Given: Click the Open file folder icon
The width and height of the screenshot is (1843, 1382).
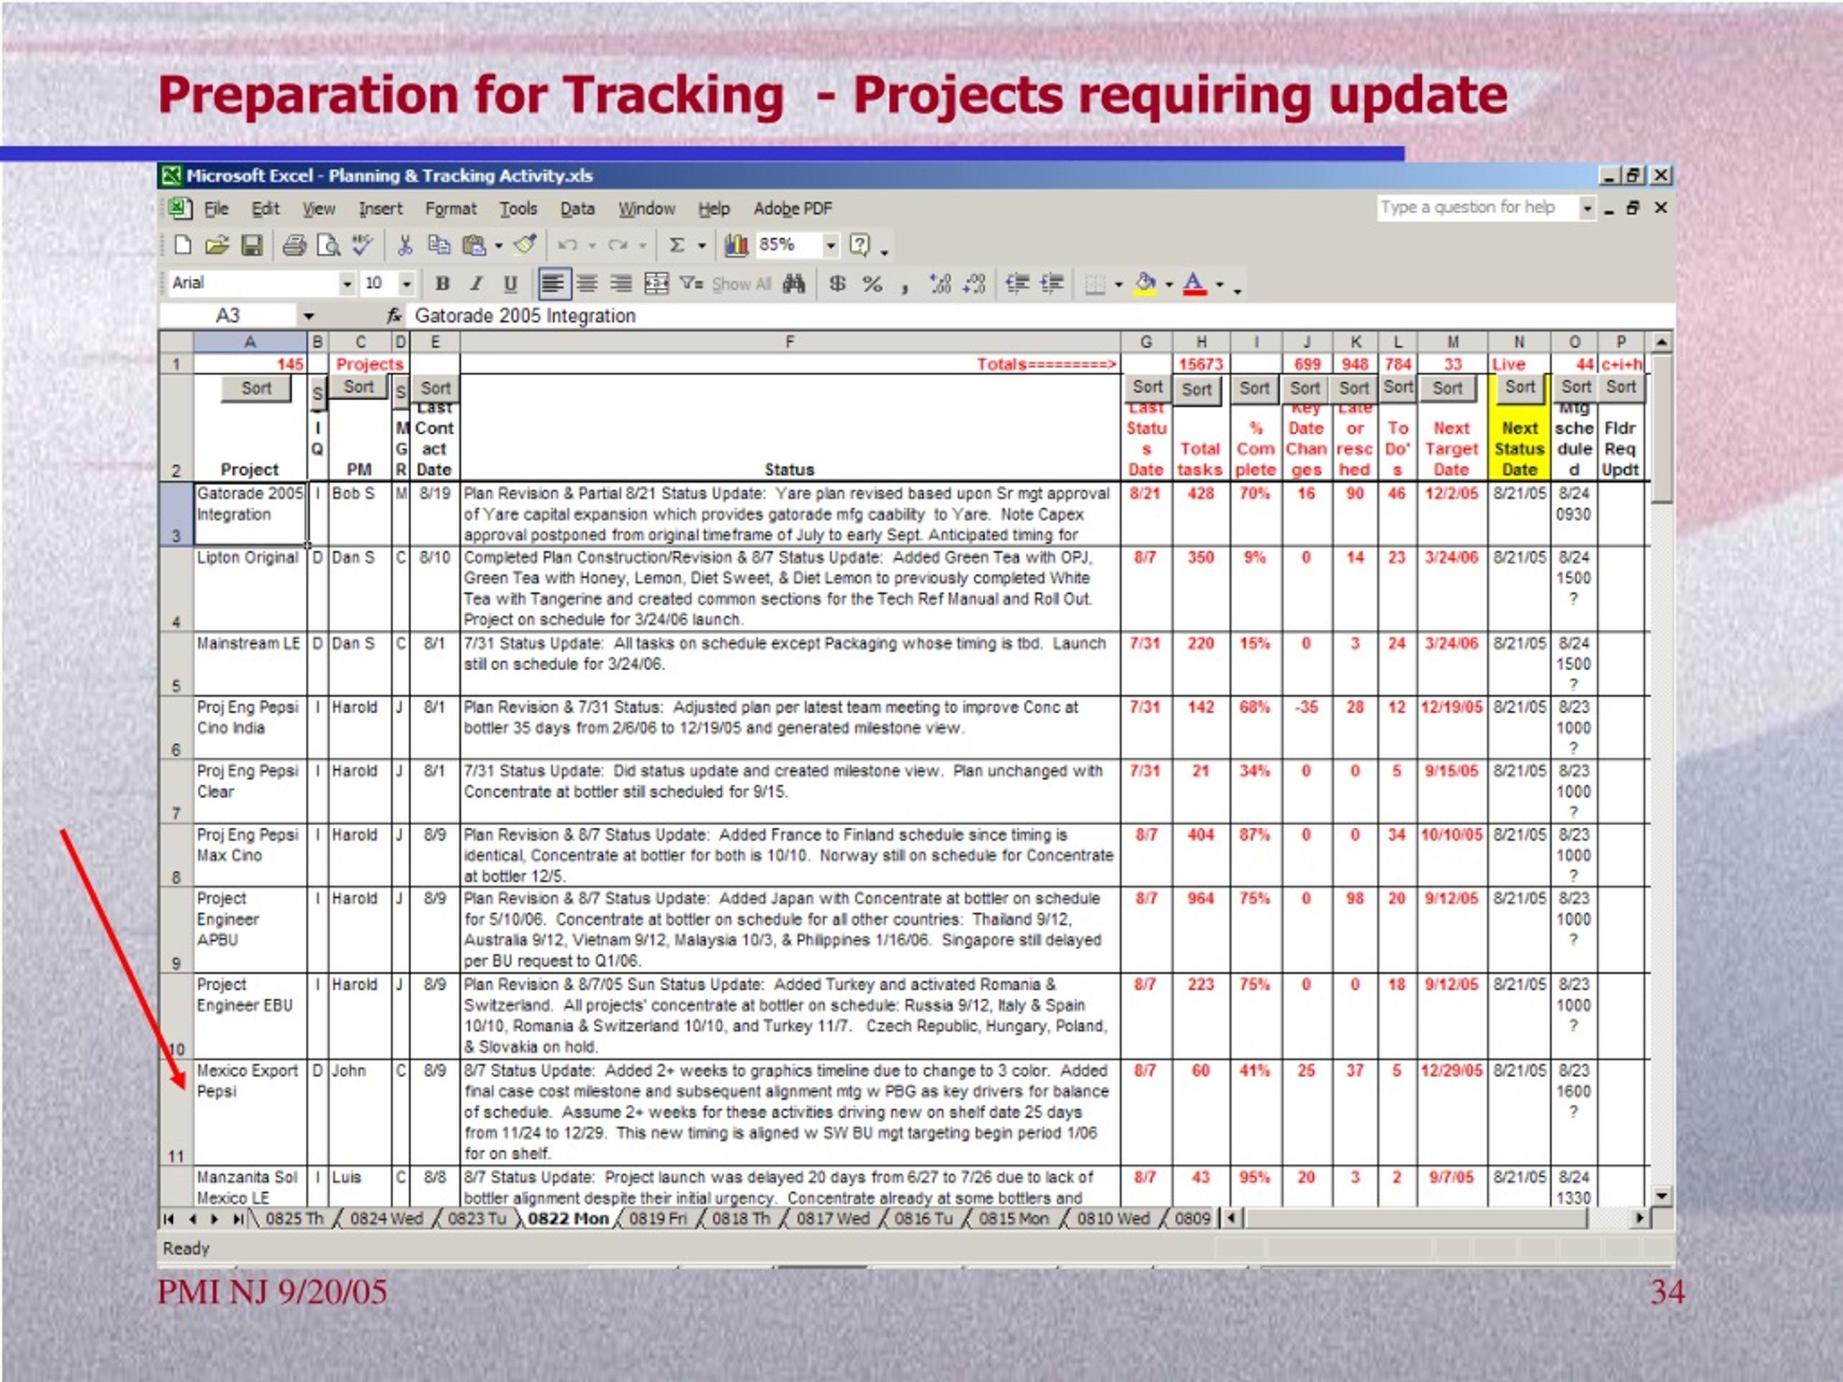Looking at the screenshot, I should (217, 245).
